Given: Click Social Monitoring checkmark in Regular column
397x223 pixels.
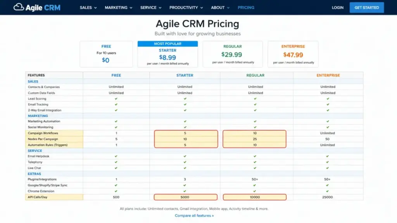Looking at the screenshot, I should 255,127.
